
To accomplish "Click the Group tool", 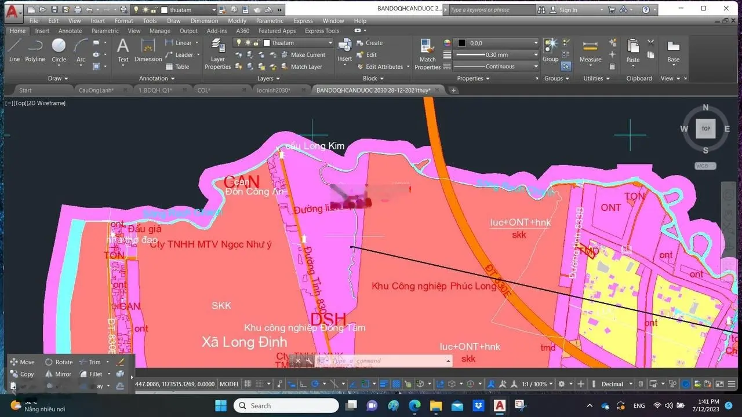I will pyautogui.click(x=551, y=50).
